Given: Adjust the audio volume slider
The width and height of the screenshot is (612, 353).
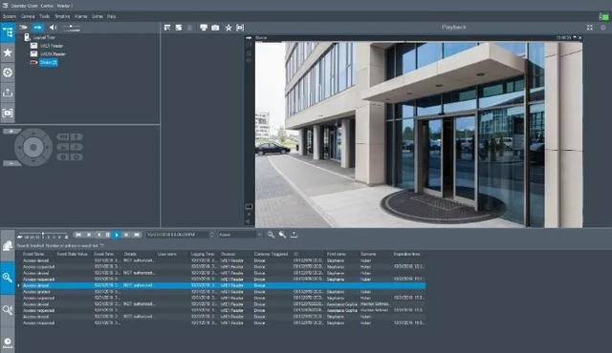Looking at the screenshot, I should pyautogui.click(x=71, y=28).
